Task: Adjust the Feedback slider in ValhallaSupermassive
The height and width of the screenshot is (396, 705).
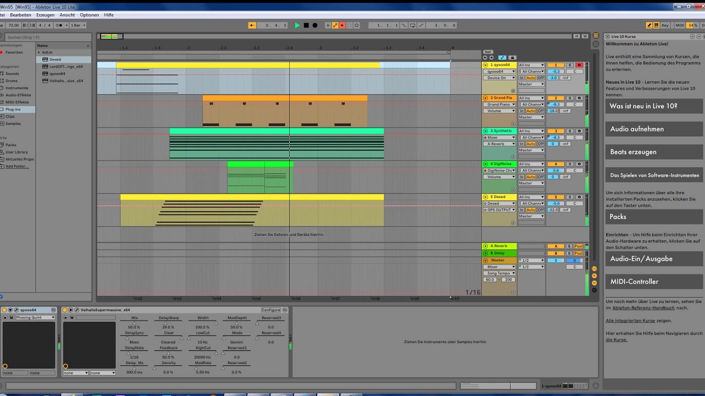Action: [x=169, y=353]
